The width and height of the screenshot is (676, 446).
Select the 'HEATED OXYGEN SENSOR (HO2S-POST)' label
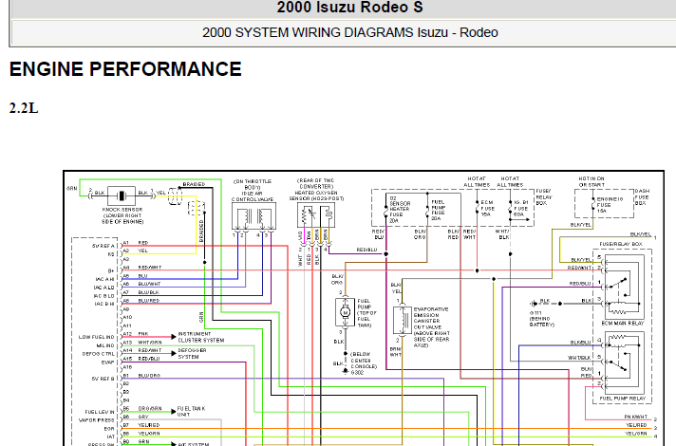click(x=316, y=195)
